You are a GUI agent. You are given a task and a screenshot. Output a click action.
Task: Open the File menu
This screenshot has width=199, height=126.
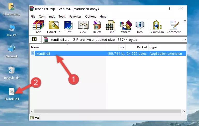tap(33, 17)
